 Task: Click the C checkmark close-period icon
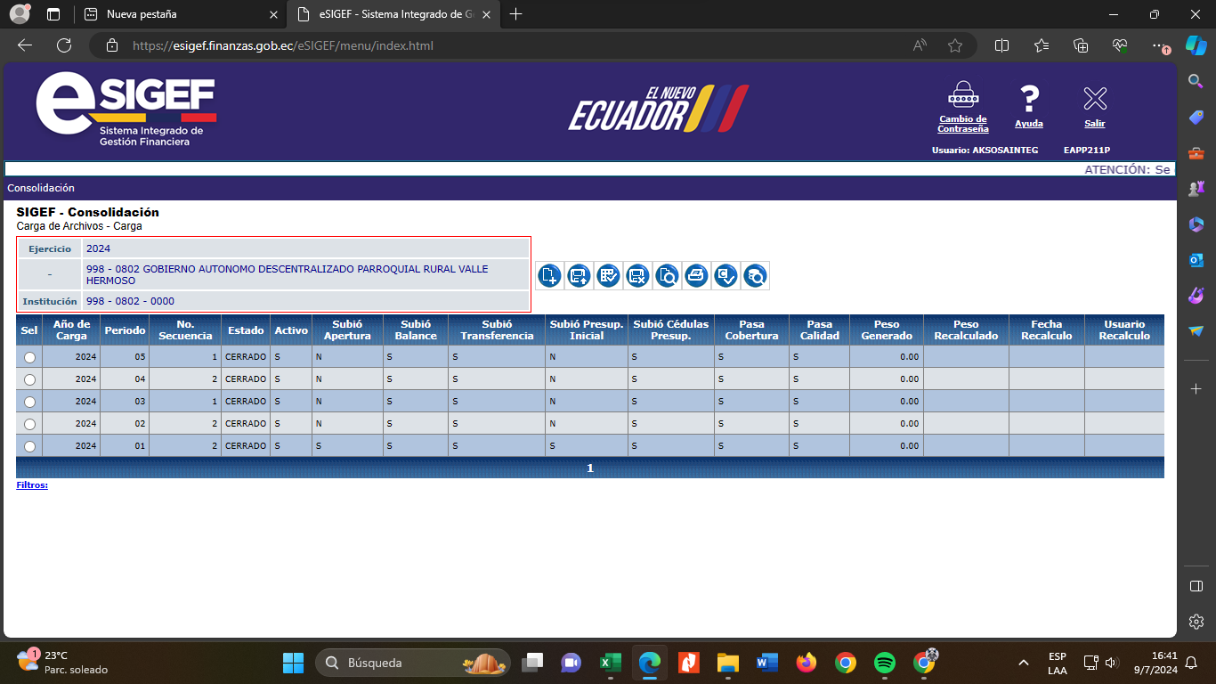[726, 276]
